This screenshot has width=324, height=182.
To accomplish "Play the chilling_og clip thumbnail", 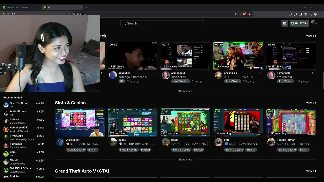I will pyautogui.click(x=238, y=56).
